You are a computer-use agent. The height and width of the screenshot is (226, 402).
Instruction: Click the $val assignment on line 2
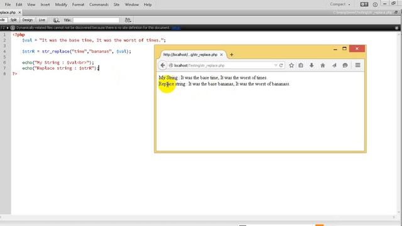94,40
